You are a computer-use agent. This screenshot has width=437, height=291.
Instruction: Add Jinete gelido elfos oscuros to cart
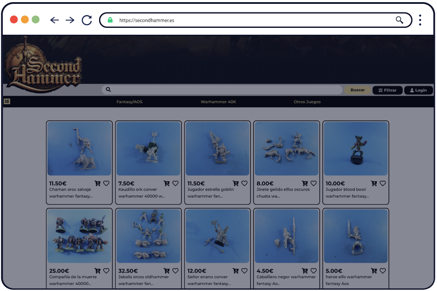(305, 183)
